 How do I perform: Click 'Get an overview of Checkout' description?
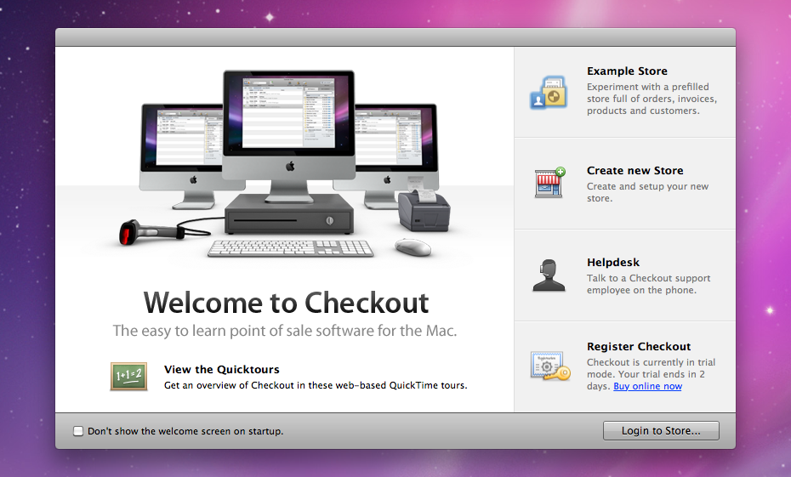(x=316, y=385)
